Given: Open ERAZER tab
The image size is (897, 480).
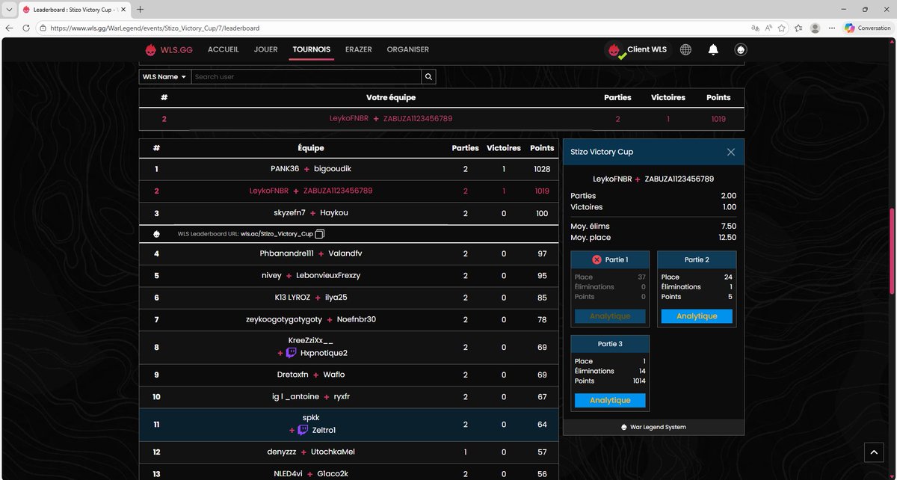Looking at the screenshot, I should [x=359, y=49].
